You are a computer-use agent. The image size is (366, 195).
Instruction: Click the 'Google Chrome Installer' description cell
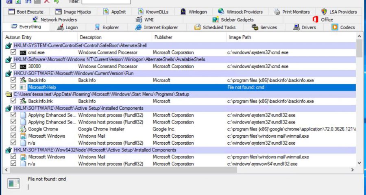tap(101, 129)
